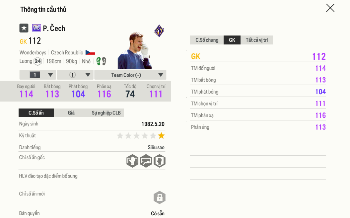Viewport: 350px width, 218px height.
Task: Open the Team Color (-) dropdown
Action: pyautogui.click(x=130, y=75)
